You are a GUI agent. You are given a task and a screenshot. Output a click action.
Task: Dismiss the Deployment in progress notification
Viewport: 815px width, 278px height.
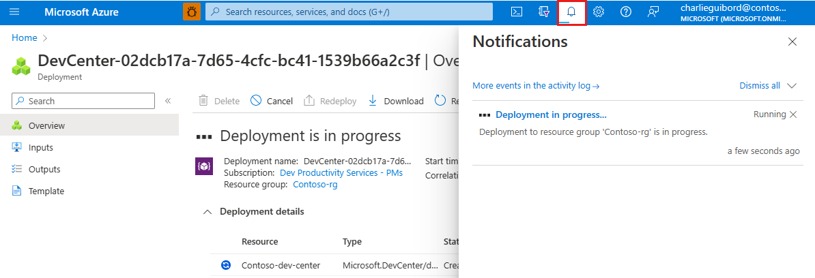(793, 114)
